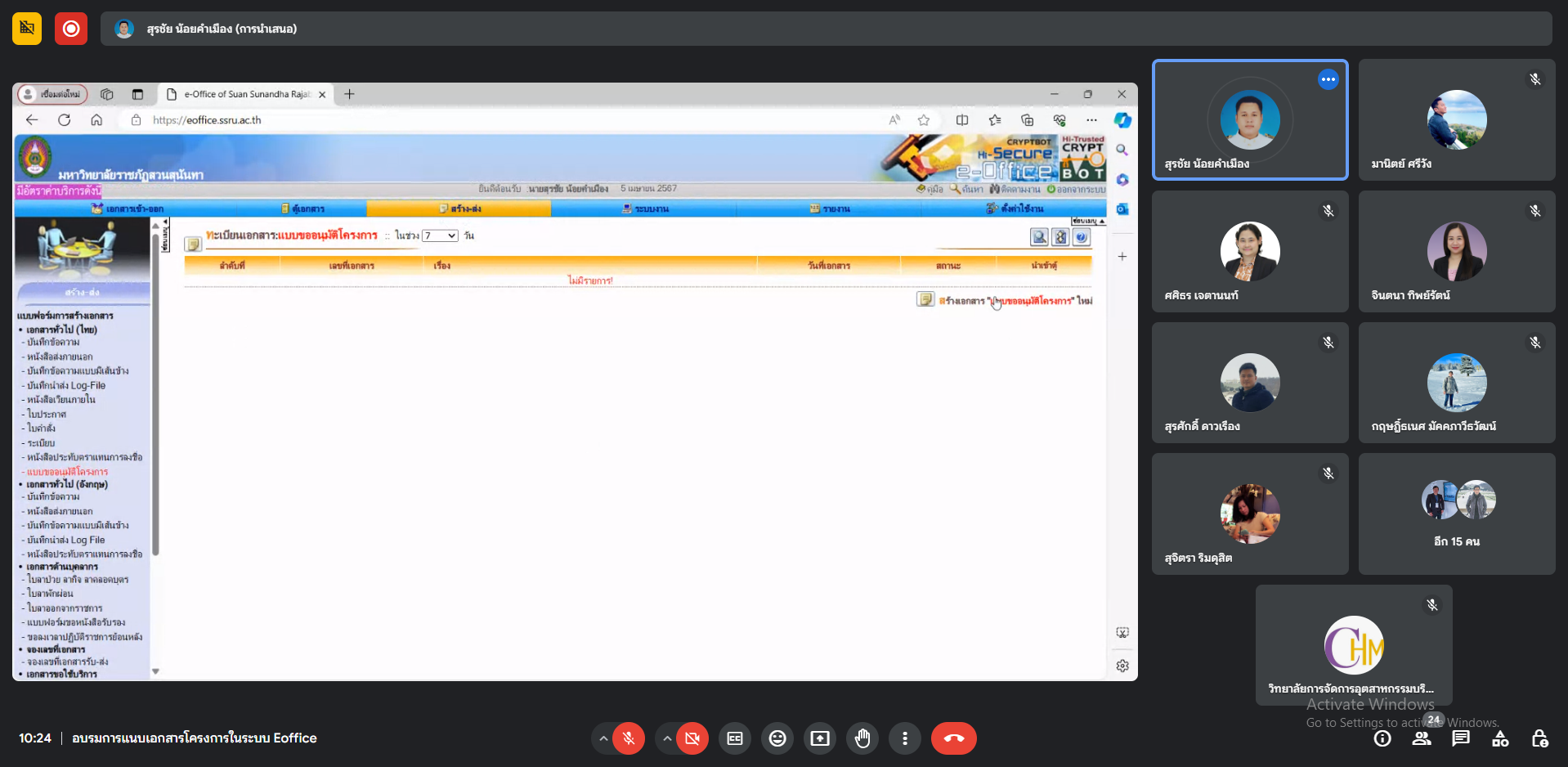Open more options three-dot menu
Screen dimensions: 1568x767
[905, 738]
